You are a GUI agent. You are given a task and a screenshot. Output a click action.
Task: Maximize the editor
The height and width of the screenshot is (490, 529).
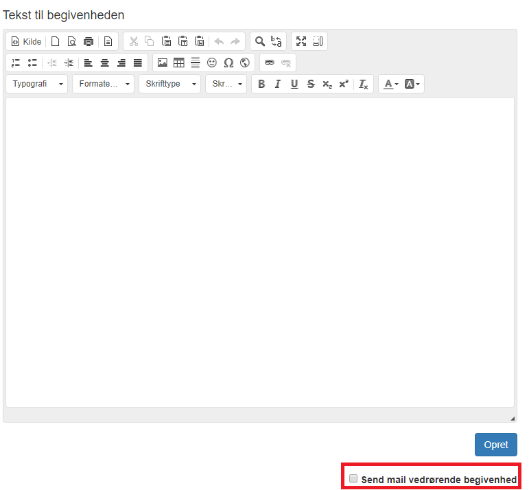tap(301, 41)
